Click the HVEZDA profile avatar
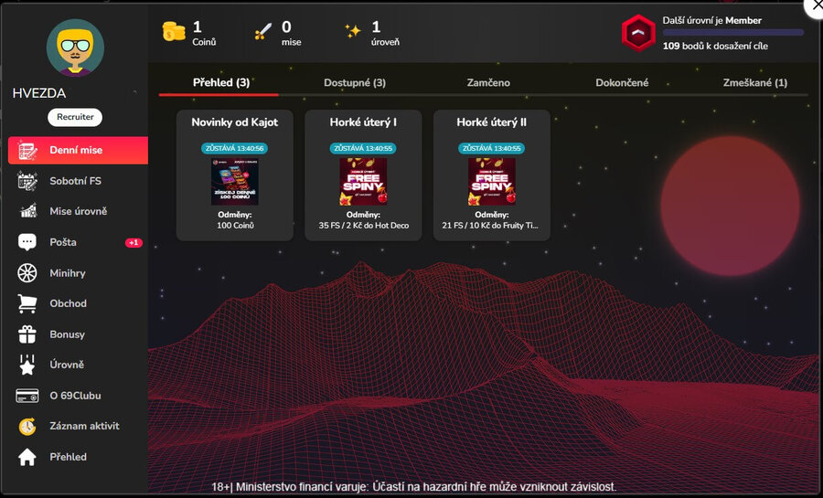Viewport: 823px width, 498px height. click(x=75, y=48)
